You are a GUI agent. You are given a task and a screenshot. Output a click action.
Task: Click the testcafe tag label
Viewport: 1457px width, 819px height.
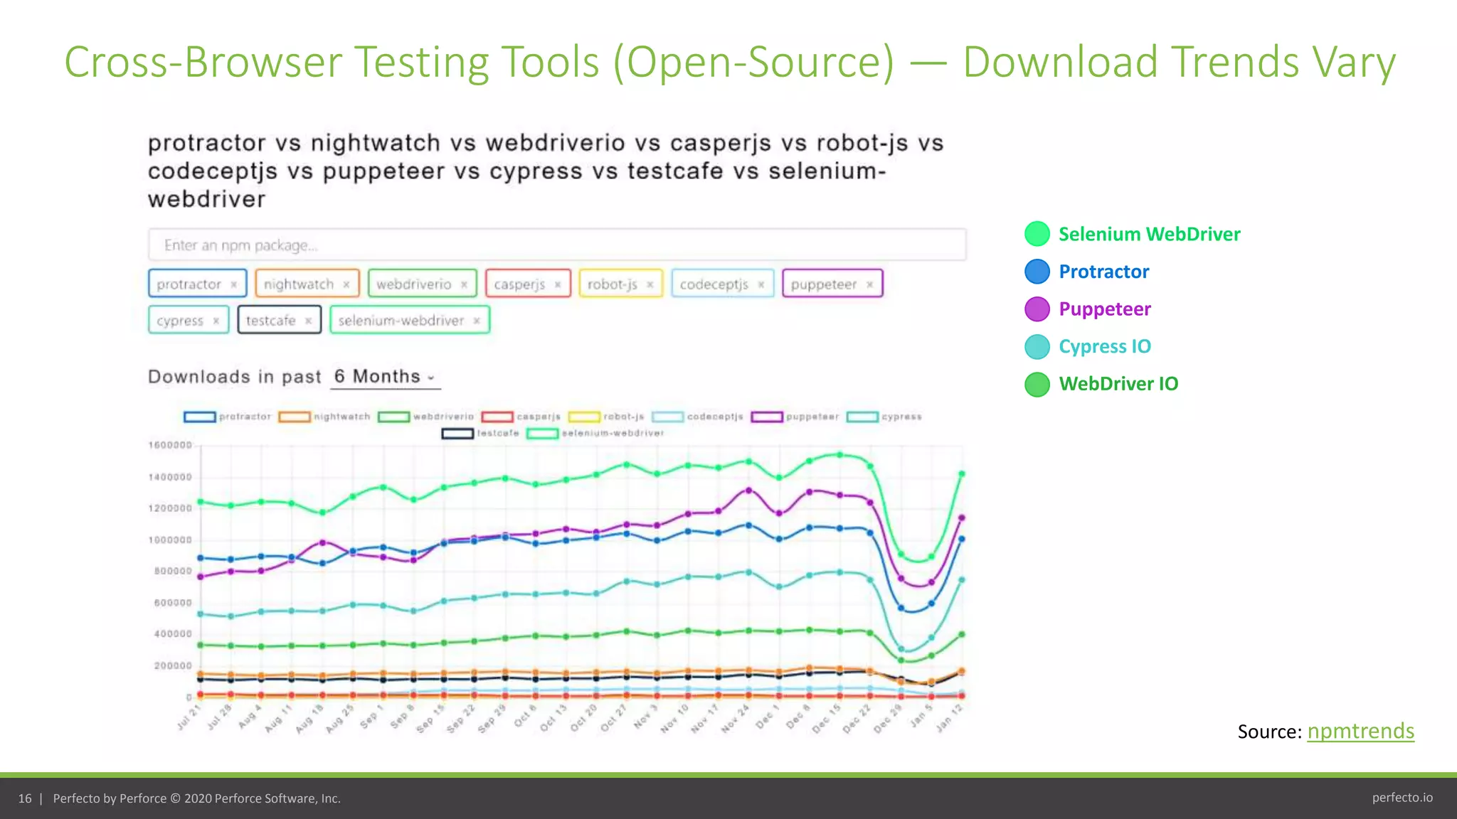click(x=270, y=321)
